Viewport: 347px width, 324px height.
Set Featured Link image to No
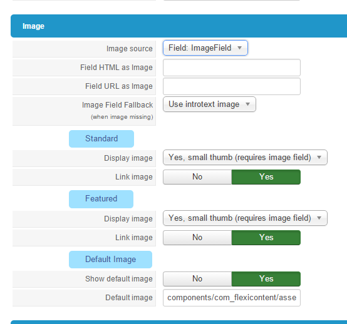click(x=197, y=238)
